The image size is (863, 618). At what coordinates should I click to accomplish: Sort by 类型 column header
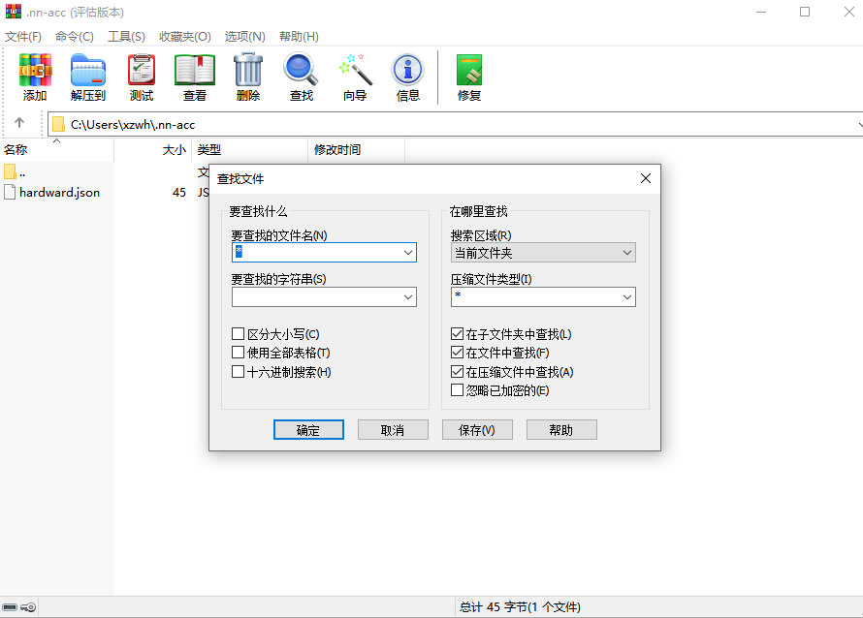249,149
